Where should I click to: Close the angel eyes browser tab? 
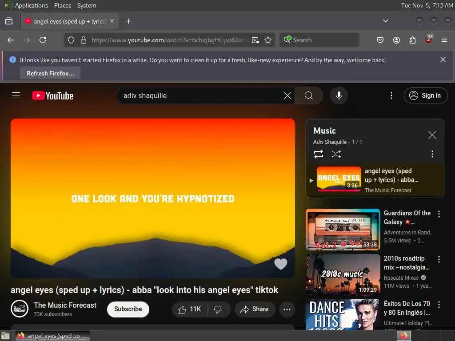[112, 21]
